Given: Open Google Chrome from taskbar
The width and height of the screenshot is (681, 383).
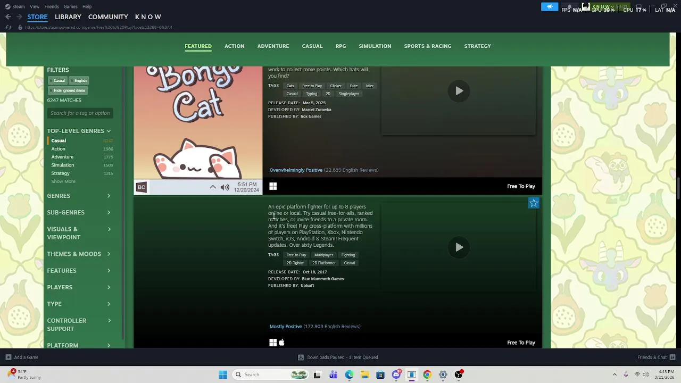Looking at the screenshot, I should click(427, 374).
